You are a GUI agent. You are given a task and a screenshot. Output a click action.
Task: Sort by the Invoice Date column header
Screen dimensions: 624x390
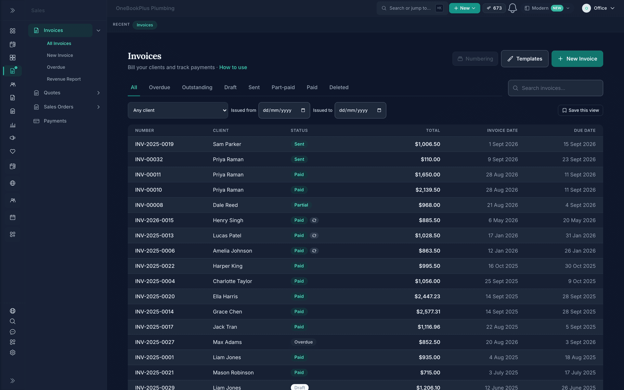click(502, 130)
